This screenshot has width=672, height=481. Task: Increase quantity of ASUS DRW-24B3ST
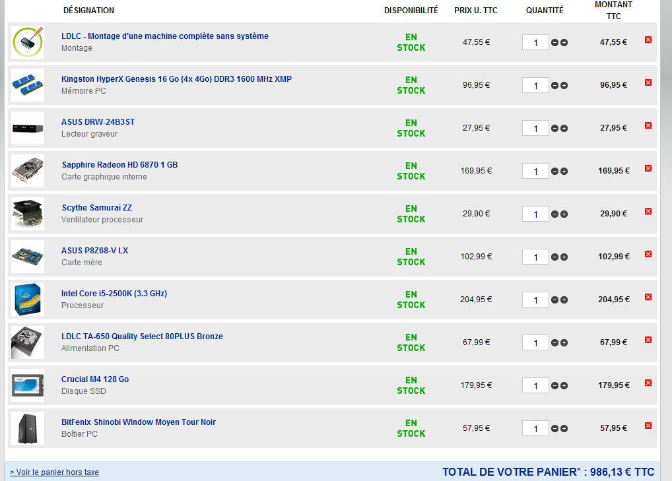point(564,129)
